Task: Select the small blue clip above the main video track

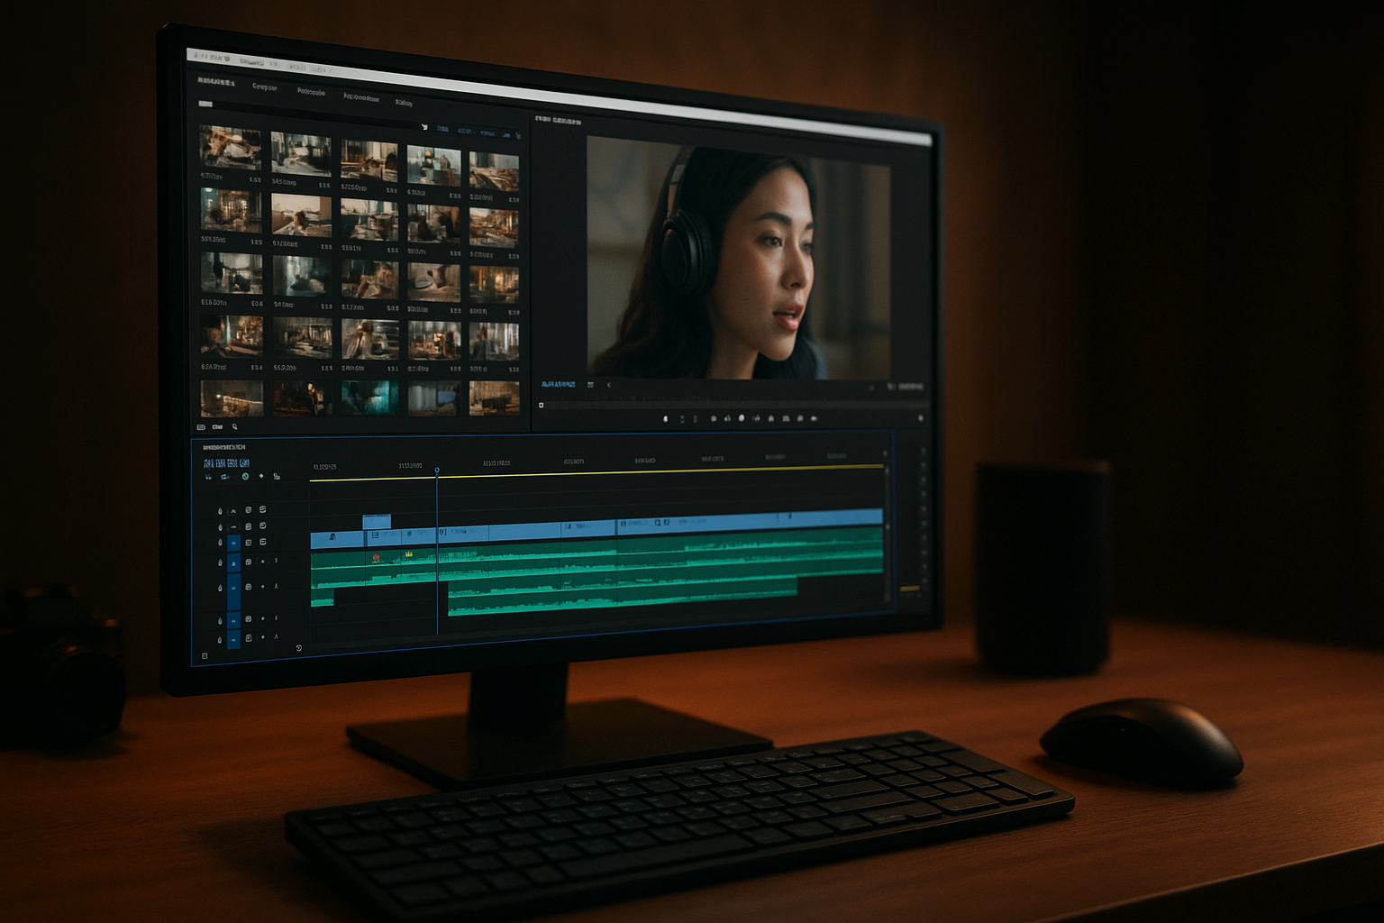Action: pyautogui.click(x=377, y=521)
